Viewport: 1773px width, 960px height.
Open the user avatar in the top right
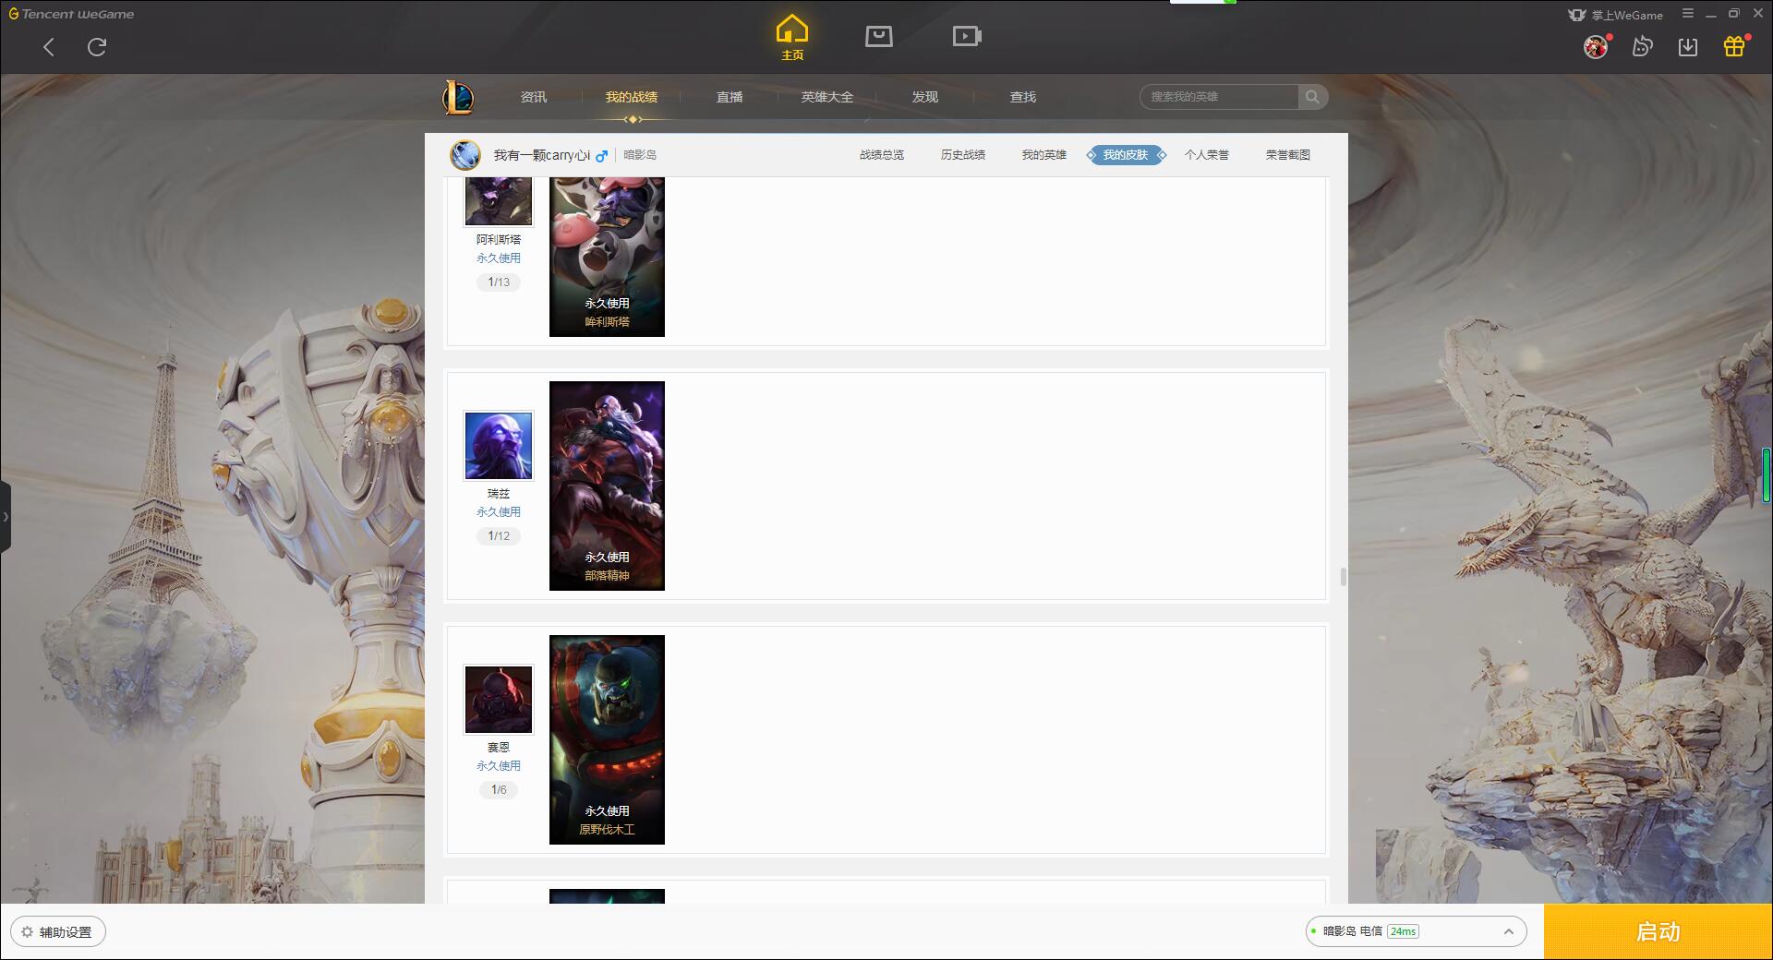coord(1596,47)
